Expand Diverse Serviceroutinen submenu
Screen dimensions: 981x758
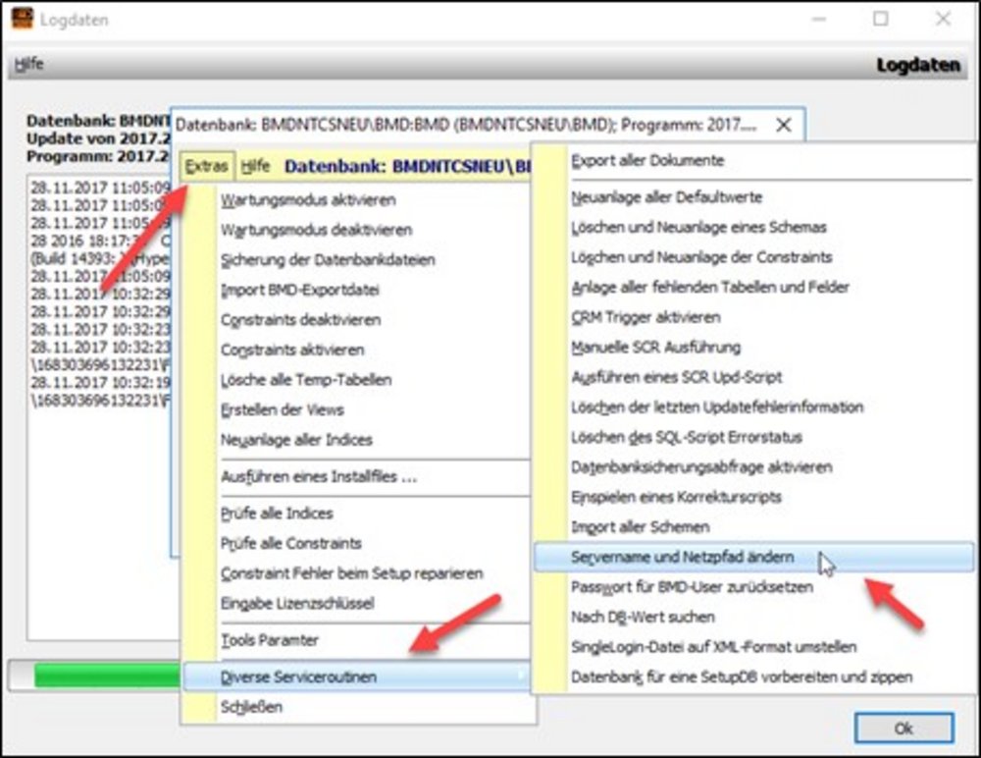pos(357,677)
